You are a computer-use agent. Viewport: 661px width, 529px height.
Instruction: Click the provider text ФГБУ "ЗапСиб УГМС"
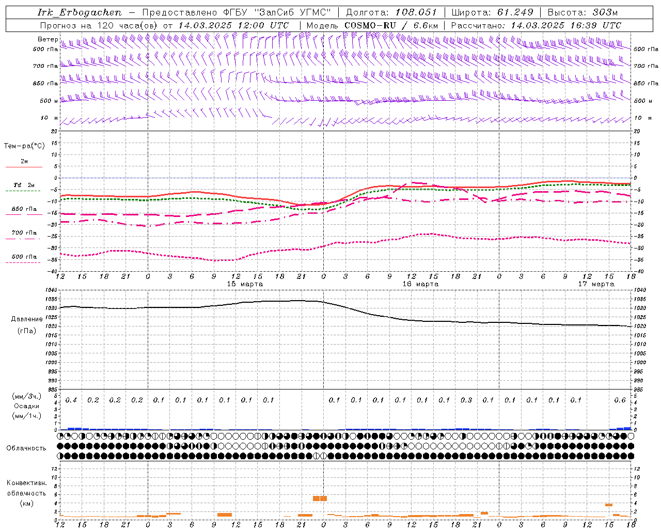(276, 12)
